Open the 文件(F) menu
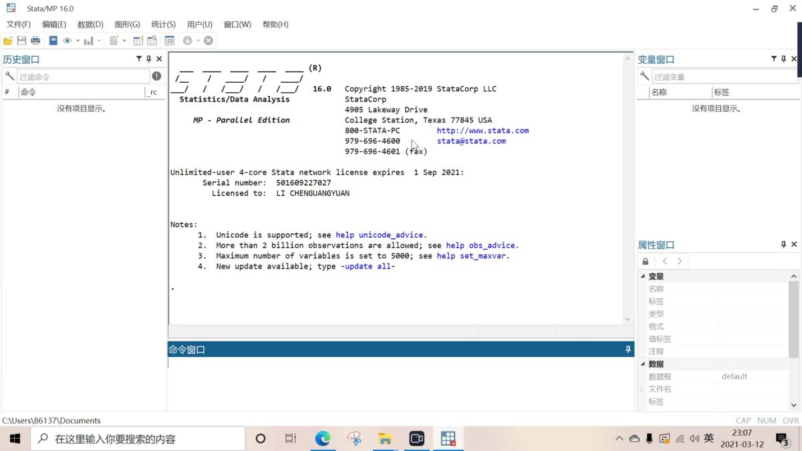 (x=19, y=24)
